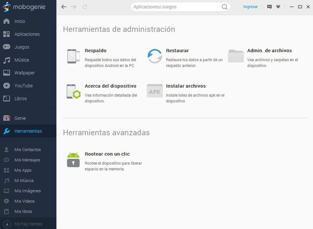Select the Wallpaper picture icon
Viewport: 313px width, 229px height.
coord(6,73)
